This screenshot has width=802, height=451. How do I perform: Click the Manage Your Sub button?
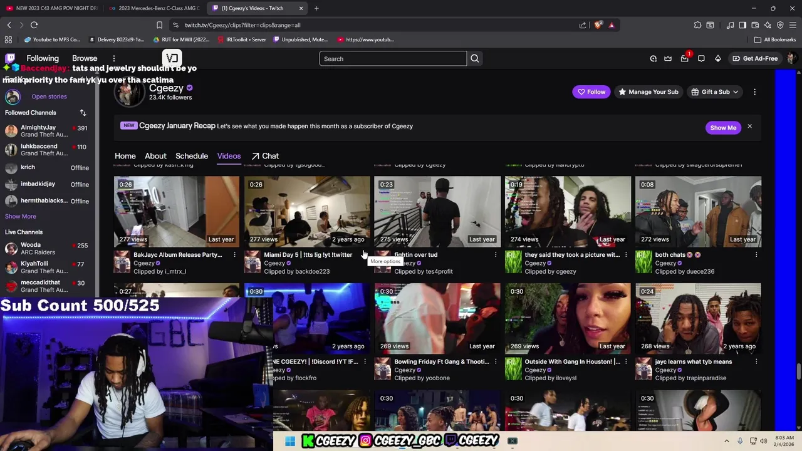pos(648,92)
